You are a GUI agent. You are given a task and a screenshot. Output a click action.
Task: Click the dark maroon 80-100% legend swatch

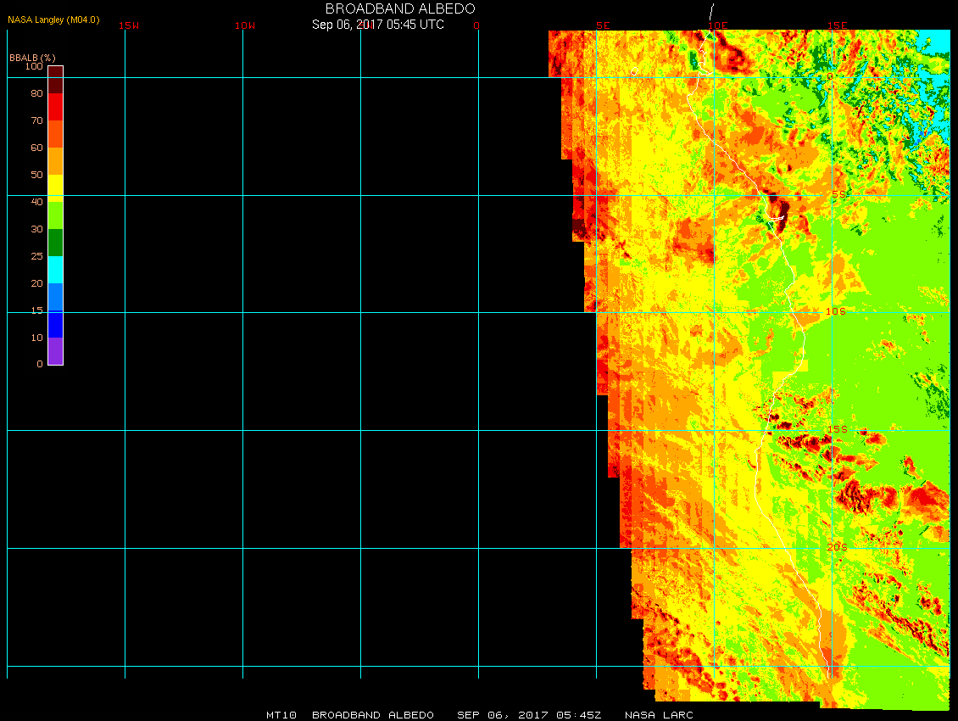(55, 79)
